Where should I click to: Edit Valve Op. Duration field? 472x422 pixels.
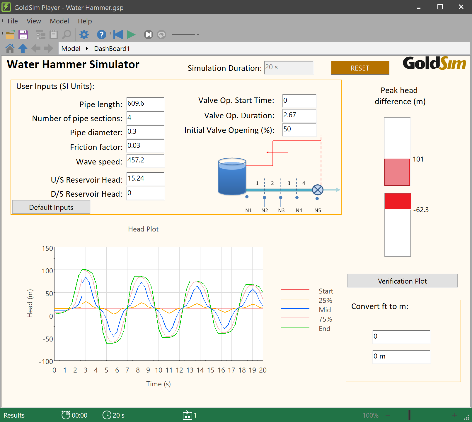point(299,115)
